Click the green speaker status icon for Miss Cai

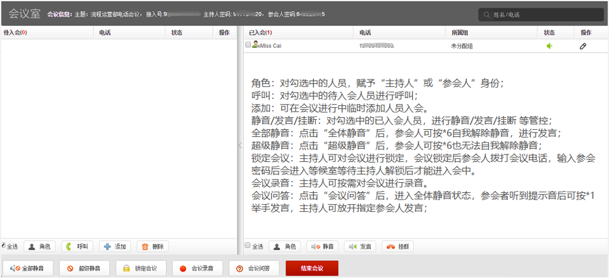pyautogui.click(x=549, y=46)
